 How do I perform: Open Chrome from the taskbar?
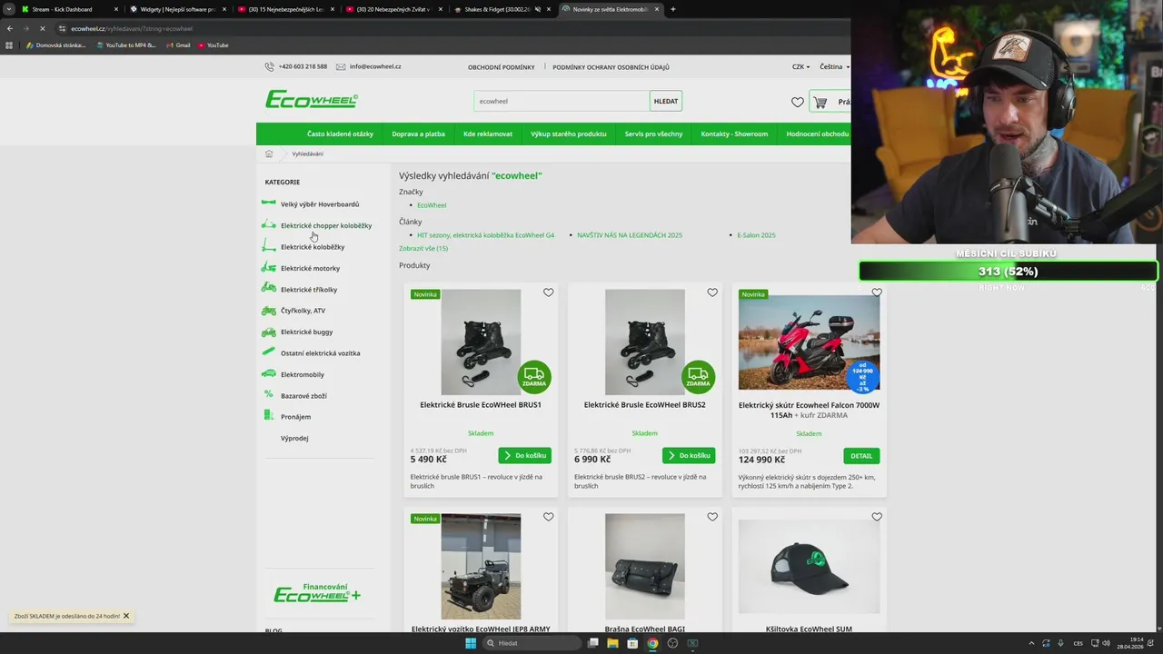pos(652,643)
